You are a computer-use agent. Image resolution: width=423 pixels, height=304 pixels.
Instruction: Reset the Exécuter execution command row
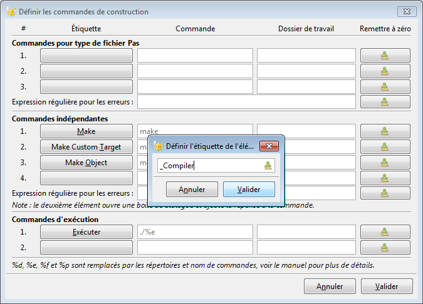pyautogui.click(x=385, y=232)
